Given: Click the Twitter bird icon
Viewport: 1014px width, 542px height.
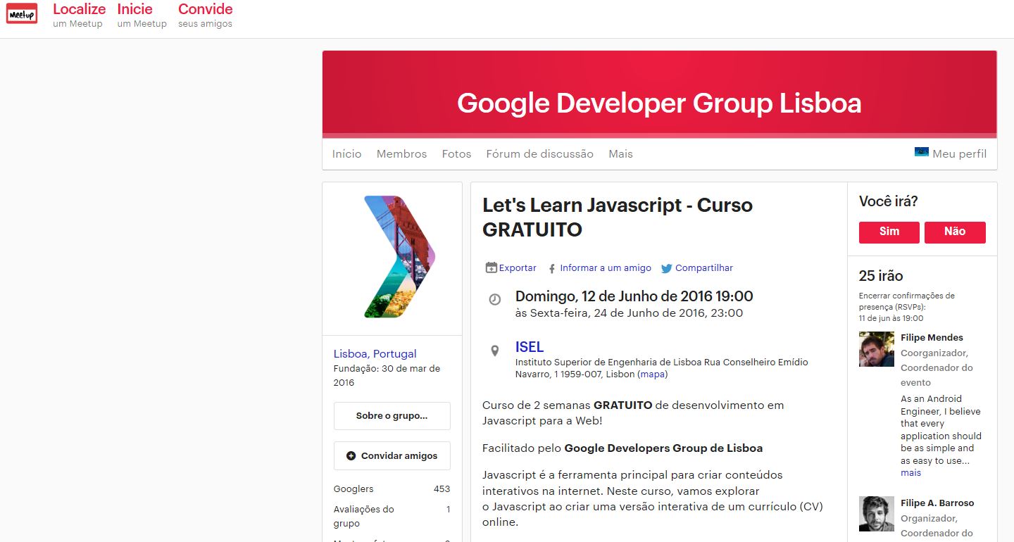Looking at the screenshot, I should pyautogui.click(x=666, y=268).
